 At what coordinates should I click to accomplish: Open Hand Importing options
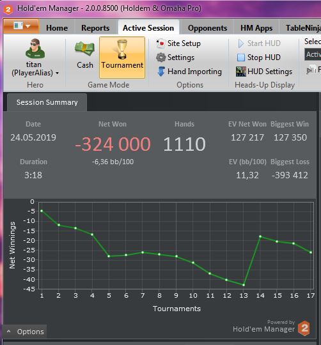189,72
